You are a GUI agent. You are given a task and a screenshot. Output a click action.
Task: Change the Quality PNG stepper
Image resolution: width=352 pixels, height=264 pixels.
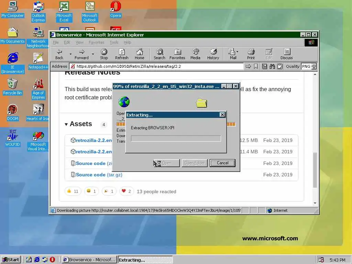click(x=314, y=66)
